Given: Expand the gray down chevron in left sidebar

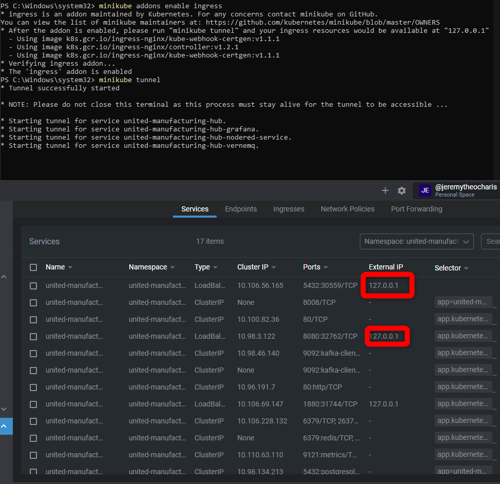Looking at the screenshot, I should point(4,409).
